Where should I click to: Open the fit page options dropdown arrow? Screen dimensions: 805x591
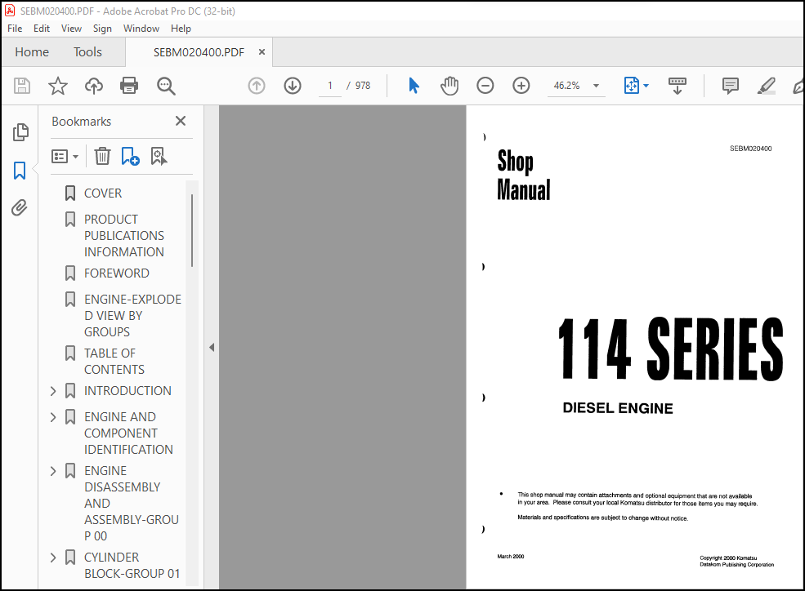point(646,86)
